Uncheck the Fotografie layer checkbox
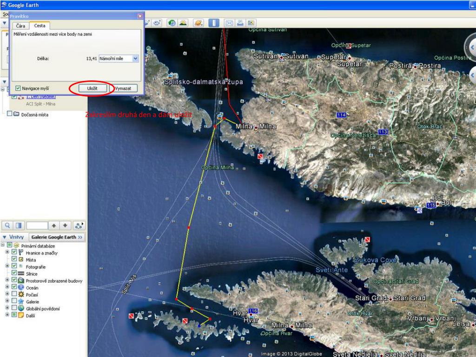 click(14, 266)
